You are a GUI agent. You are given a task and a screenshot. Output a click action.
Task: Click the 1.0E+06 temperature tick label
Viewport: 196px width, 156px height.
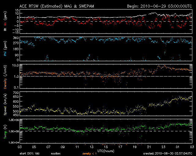click(x=13, y=120)
